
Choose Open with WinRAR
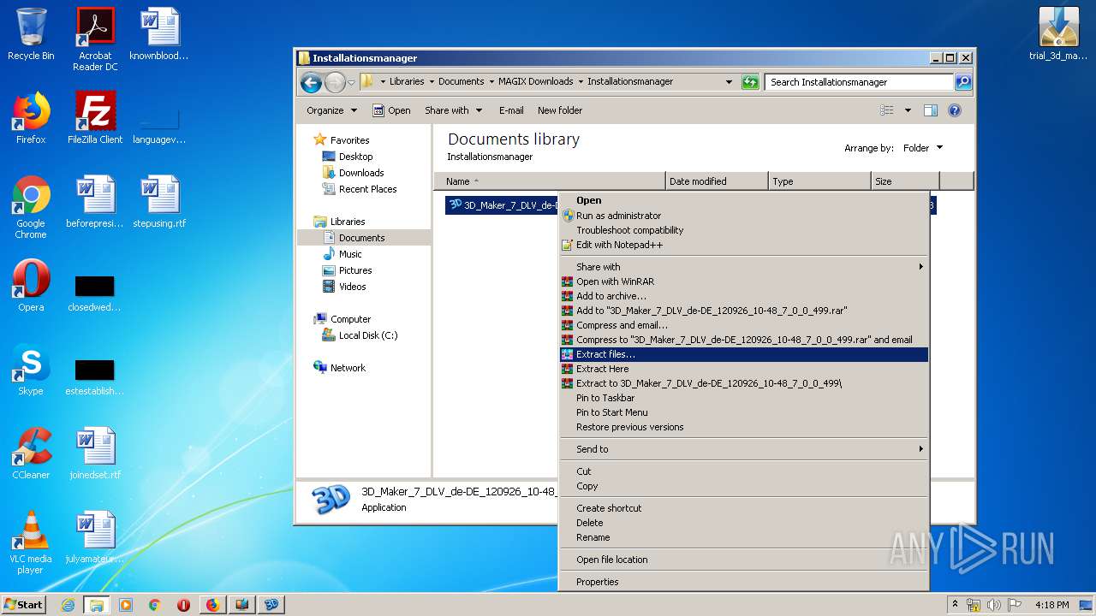click(x=744, y=281)
